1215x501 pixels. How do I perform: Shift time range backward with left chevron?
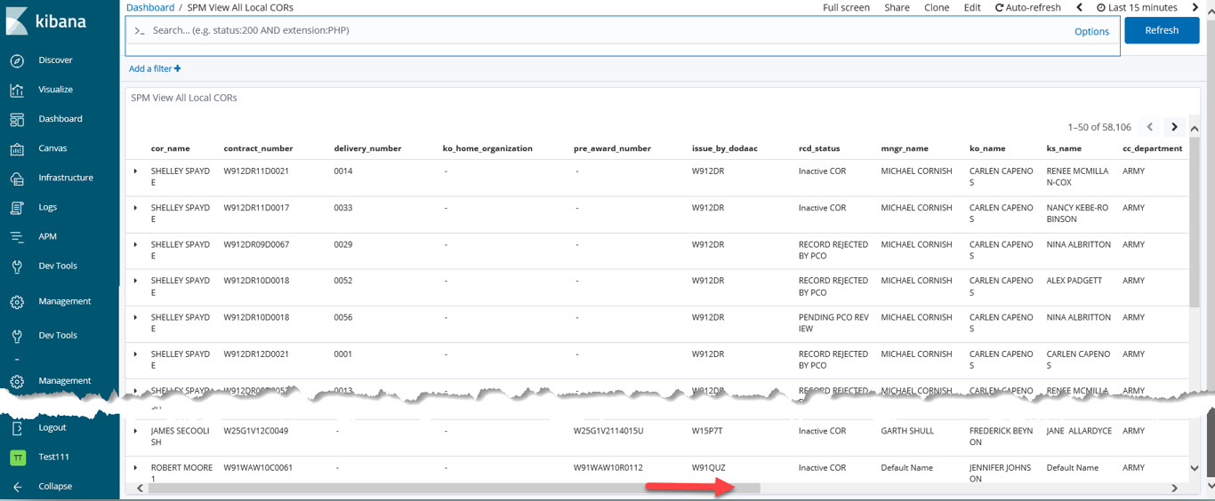coord(1080,7)
